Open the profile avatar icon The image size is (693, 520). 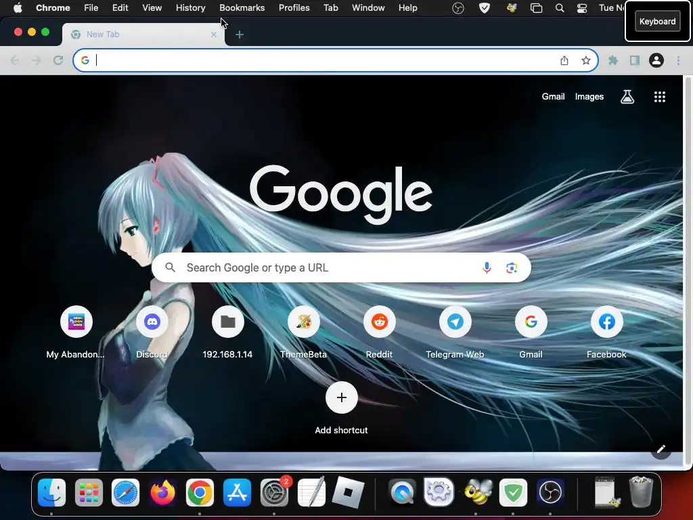click(656, 60)
